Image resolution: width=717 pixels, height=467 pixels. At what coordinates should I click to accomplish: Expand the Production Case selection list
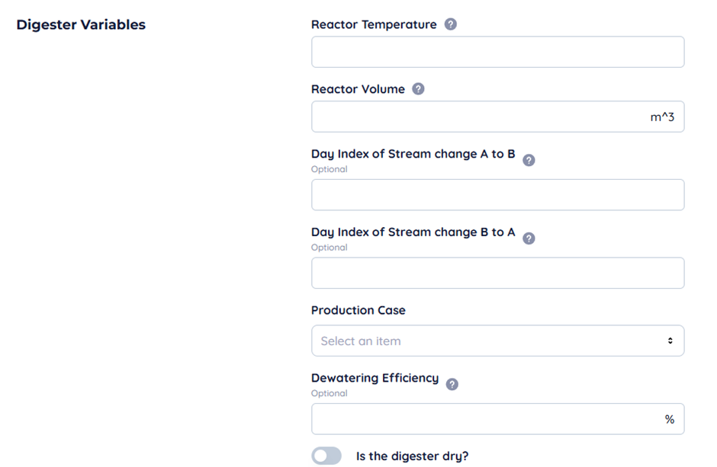[x=497, y=341]
